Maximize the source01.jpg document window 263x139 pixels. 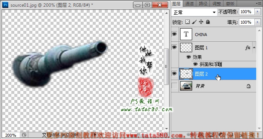point(147,5)
